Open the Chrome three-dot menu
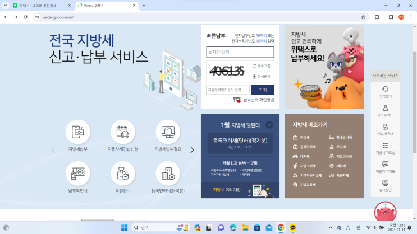 tap(411, 17)
